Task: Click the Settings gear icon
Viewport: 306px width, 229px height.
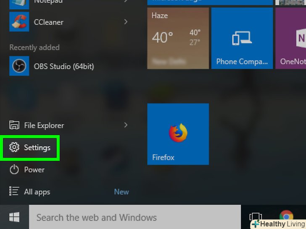Action: [x=14, y=147]
